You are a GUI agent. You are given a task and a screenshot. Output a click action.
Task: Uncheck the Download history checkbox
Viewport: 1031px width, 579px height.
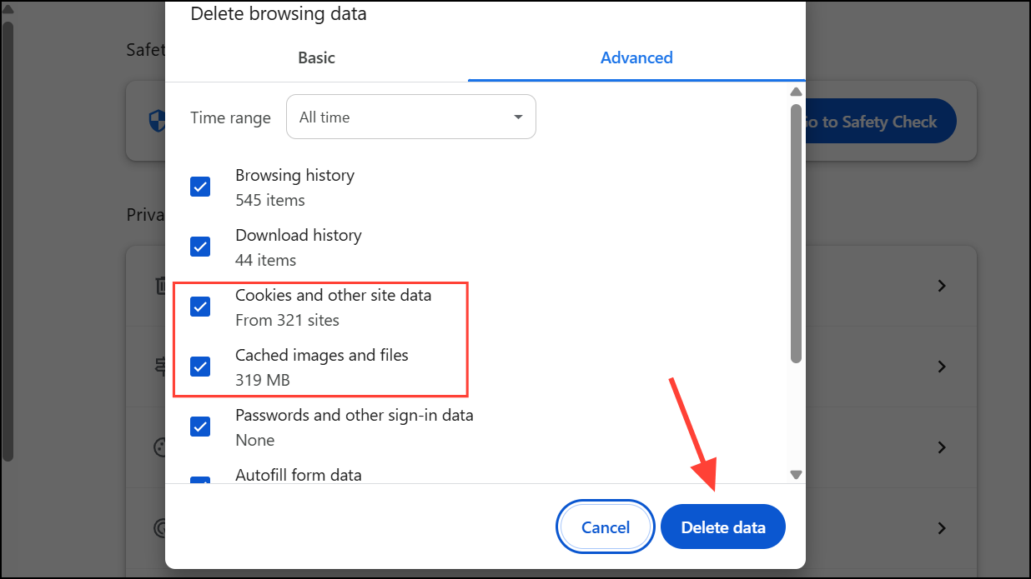click(200, 247)
